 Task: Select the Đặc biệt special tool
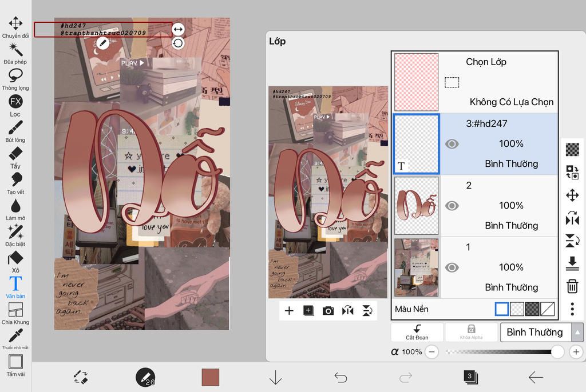15,235
